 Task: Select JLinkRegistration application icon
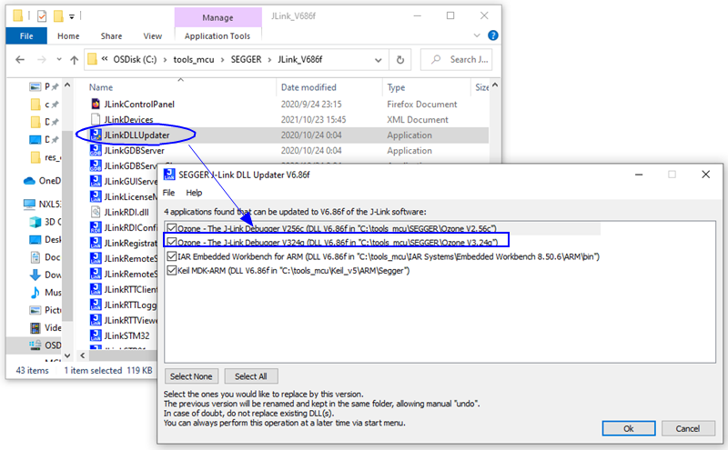tap(96, 243)
